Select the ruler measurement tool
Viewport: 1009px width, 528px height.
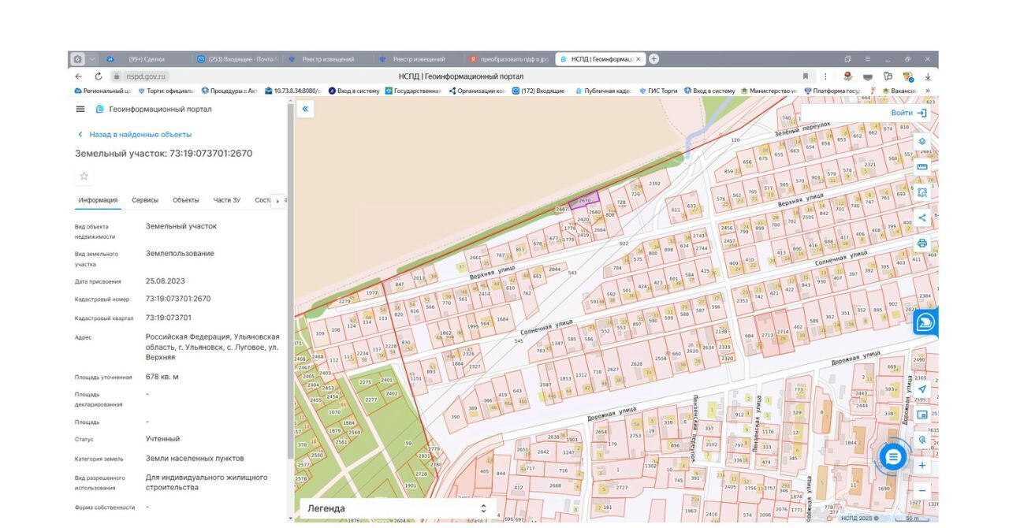922,167
